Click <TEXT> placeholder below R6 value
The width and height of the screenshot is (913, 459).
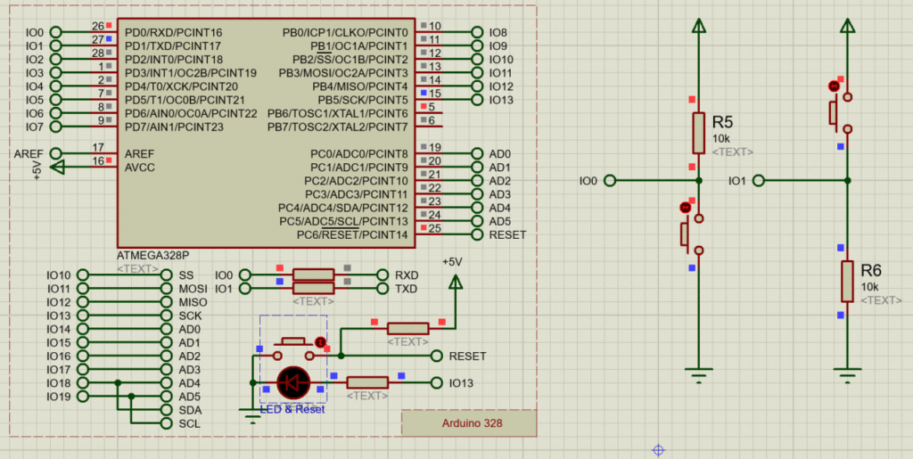pyautogui.click(x=882, y=300)
